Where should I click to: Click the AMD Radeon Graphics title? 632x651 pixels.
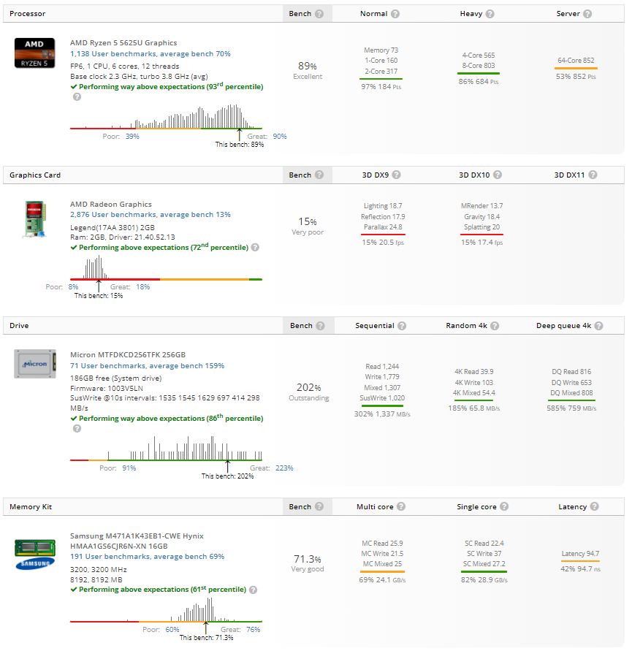click(x=111, y=205)
